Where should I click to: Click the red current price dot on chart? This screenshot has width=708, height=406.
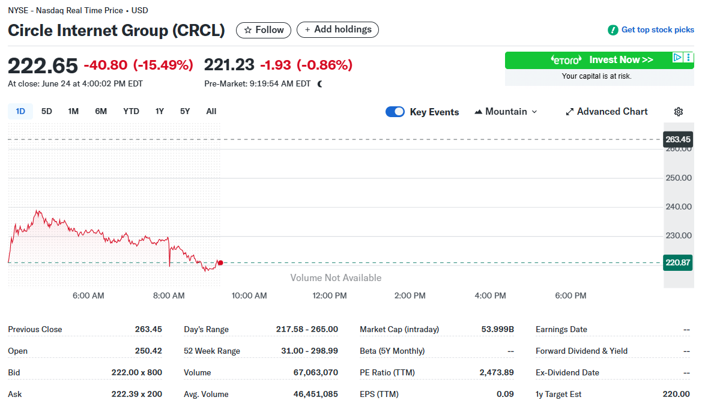(220, 263)
